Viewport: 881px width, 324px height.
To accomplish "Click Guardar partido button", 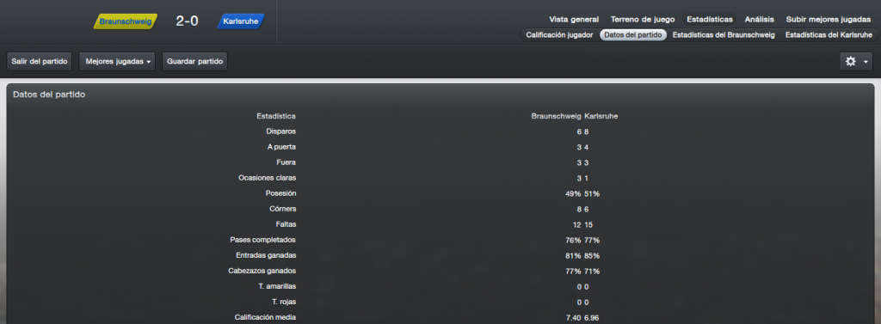I will click(x=194, y=61).
